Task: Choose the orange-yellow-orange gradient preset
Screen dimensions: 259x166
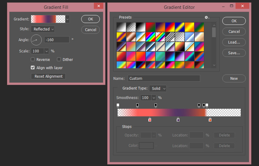Action: pyautogui.click(x=190, y=27)
